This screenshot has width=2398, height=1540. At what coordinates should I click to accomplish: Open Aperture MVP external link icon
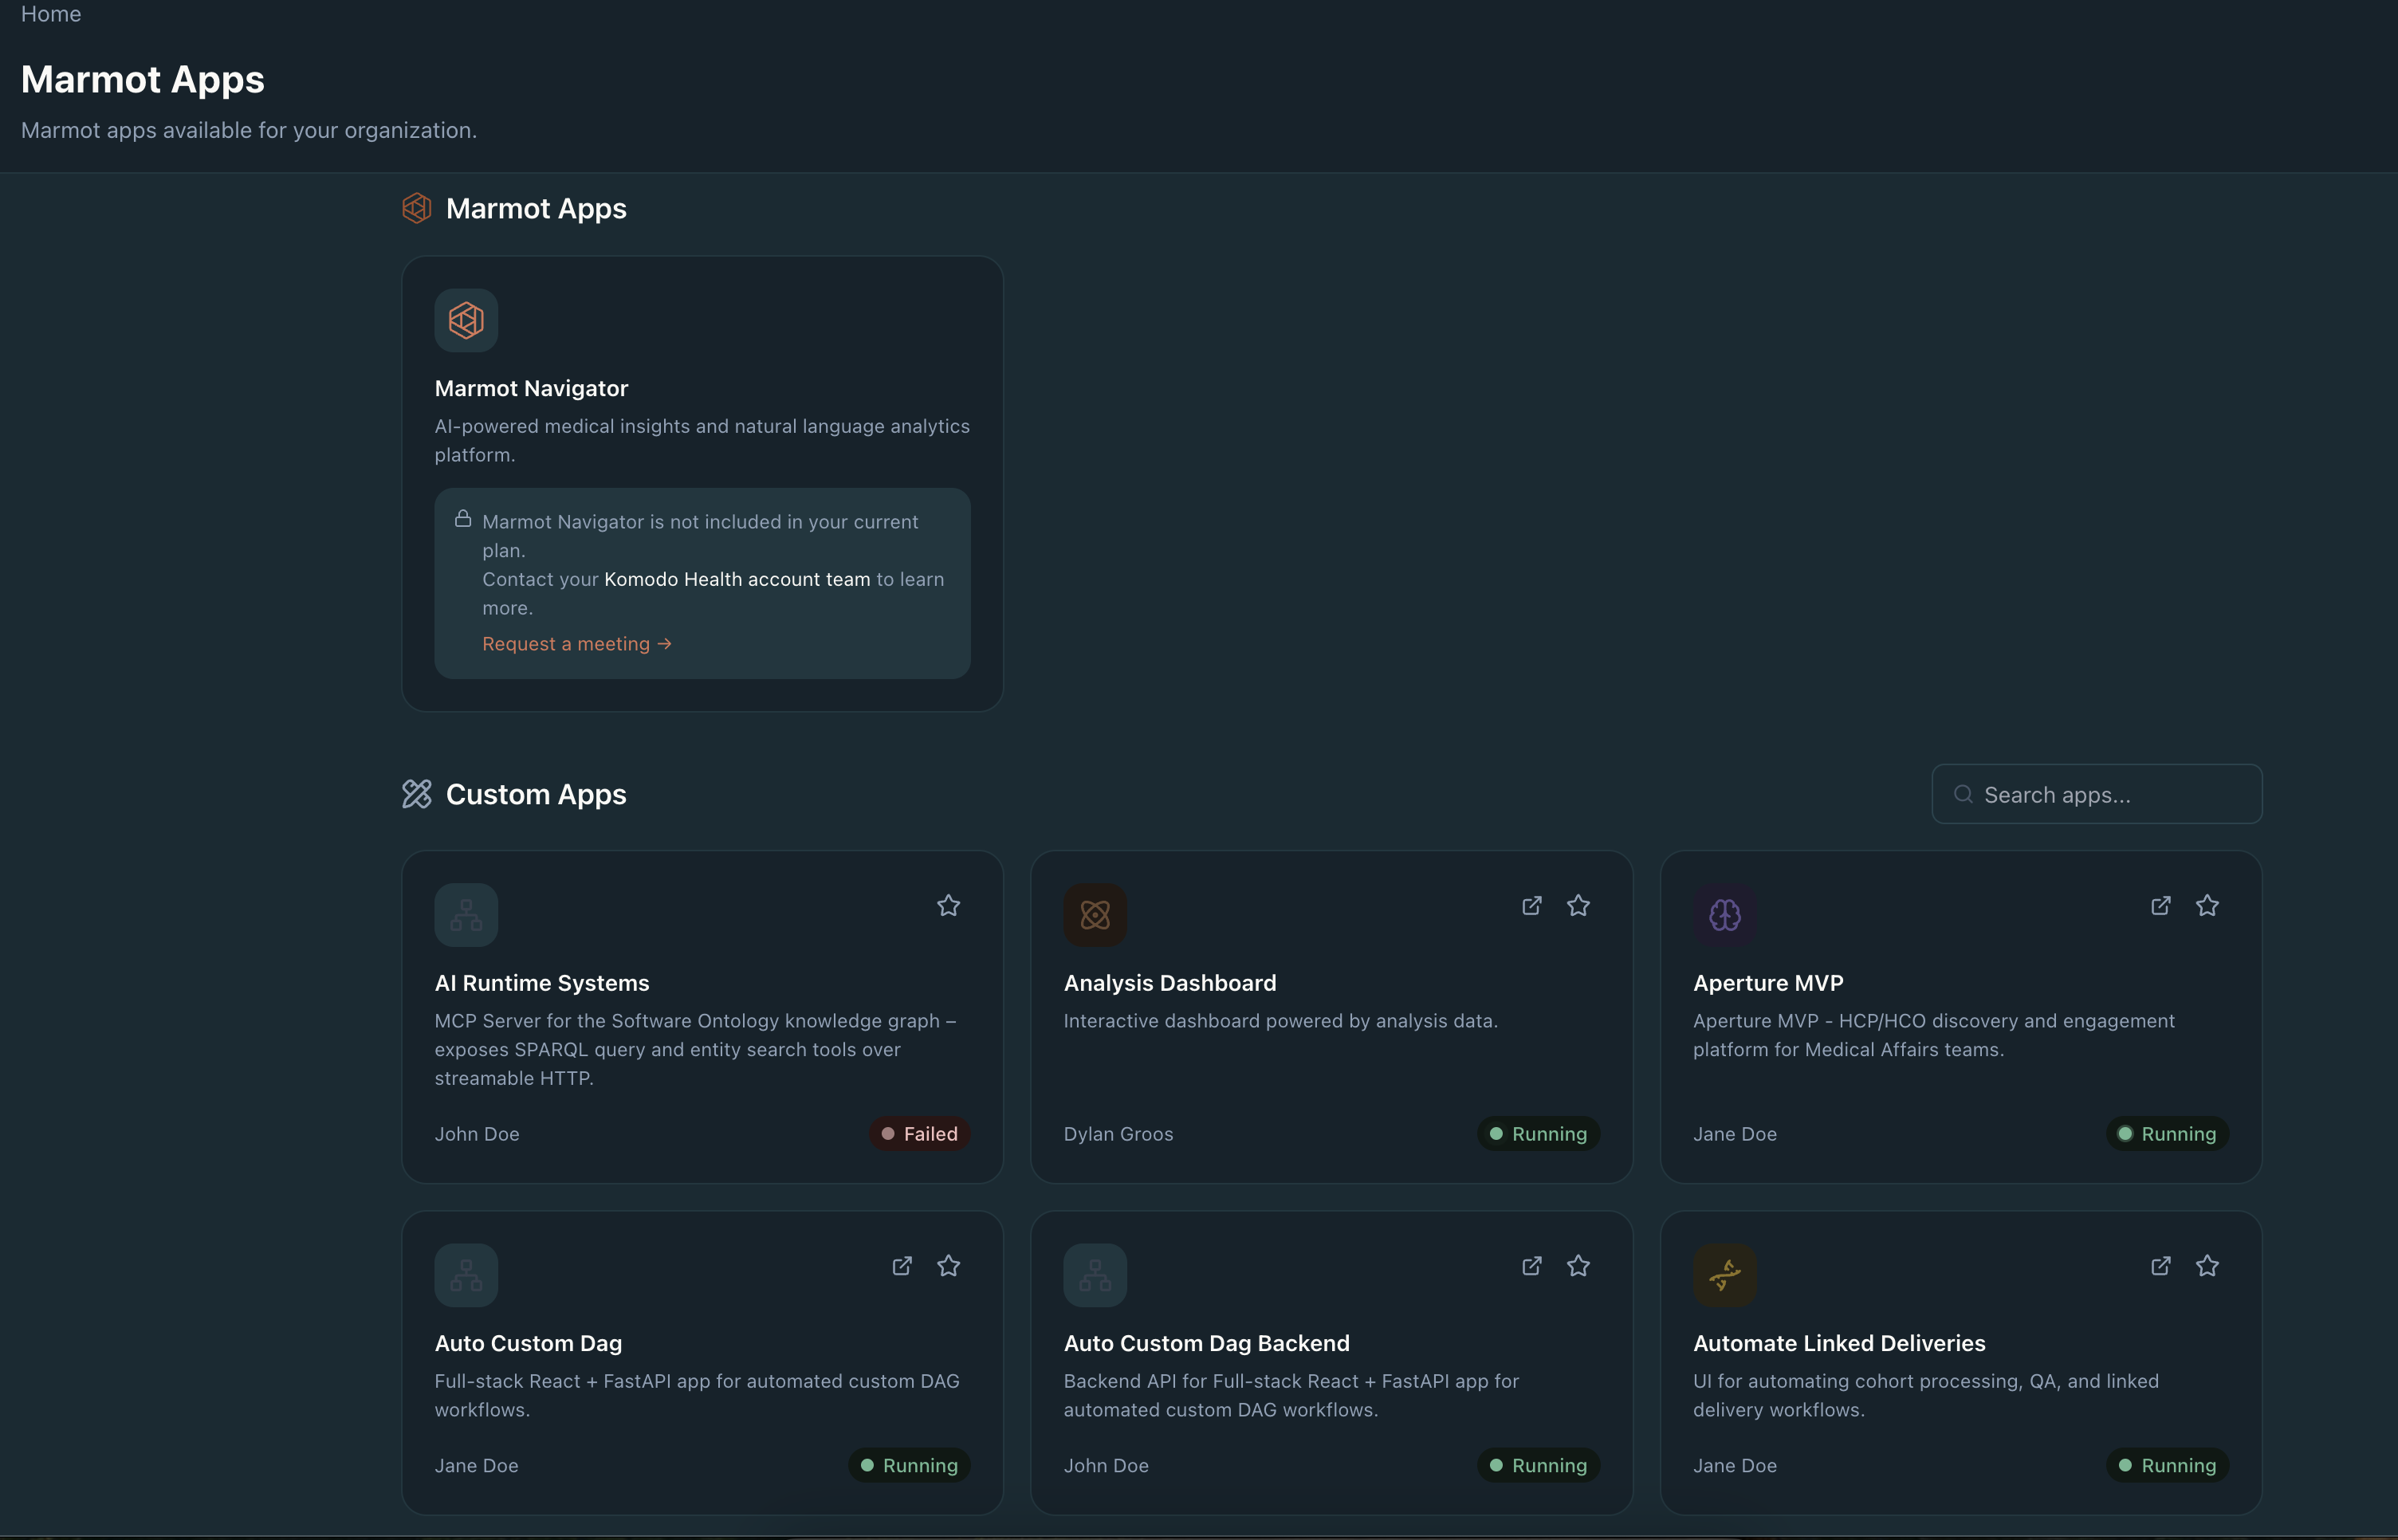click(x=2160, y=906)
